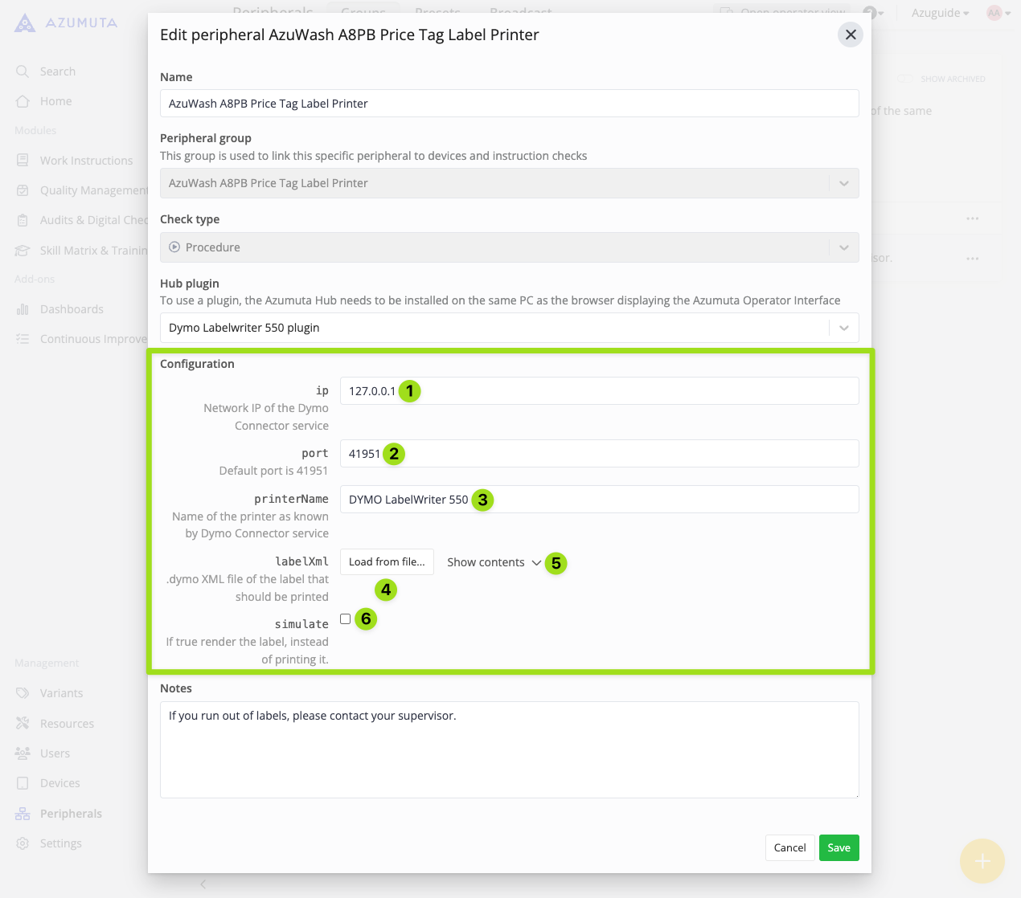Go to Devices in Management menu
1021x898 pixels.
pyautogui.click(x=60, y=783)
